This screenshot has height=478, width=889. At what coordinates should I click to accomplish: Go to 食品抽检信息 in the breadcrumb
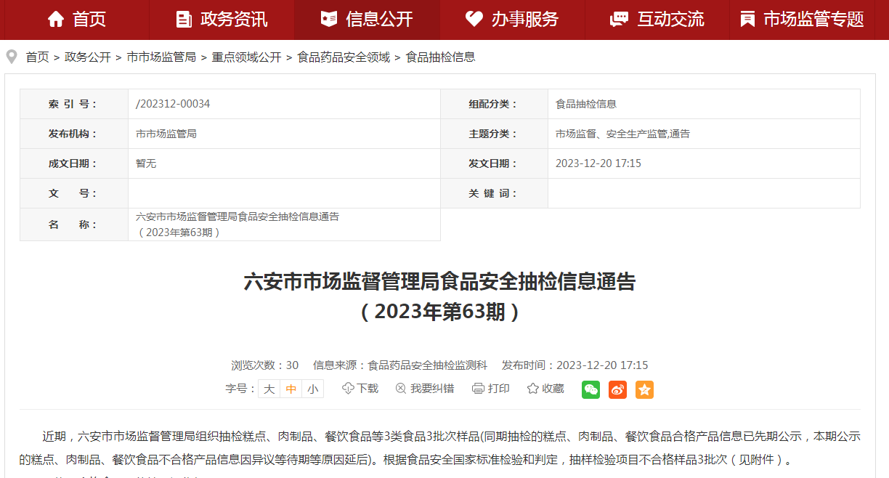click(x=440, y=57)
